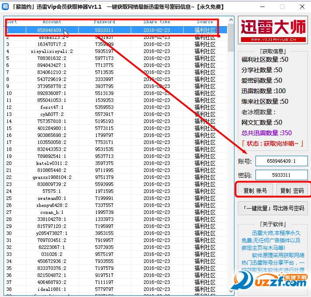Click password cell 5593995
Viewport: 311px width, 297px height.
click(105, 184)
